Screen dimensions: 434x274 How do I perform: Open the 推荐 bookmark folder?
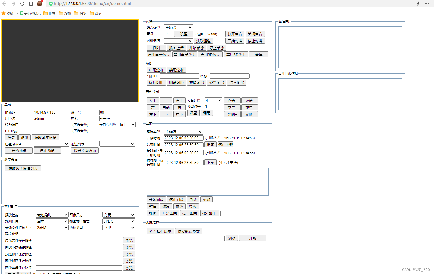pos(49,13)
